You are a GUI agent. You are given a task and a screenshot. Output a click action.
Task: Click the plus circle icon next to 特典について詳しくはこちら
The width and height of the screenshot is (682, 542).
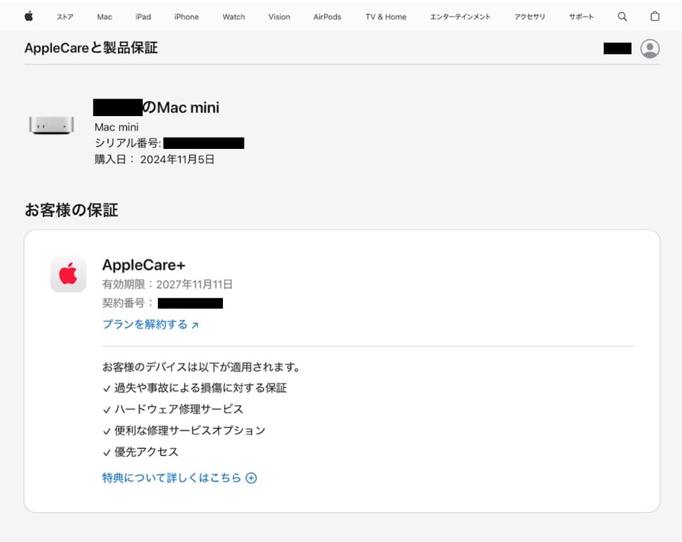[x=251, y=478]
